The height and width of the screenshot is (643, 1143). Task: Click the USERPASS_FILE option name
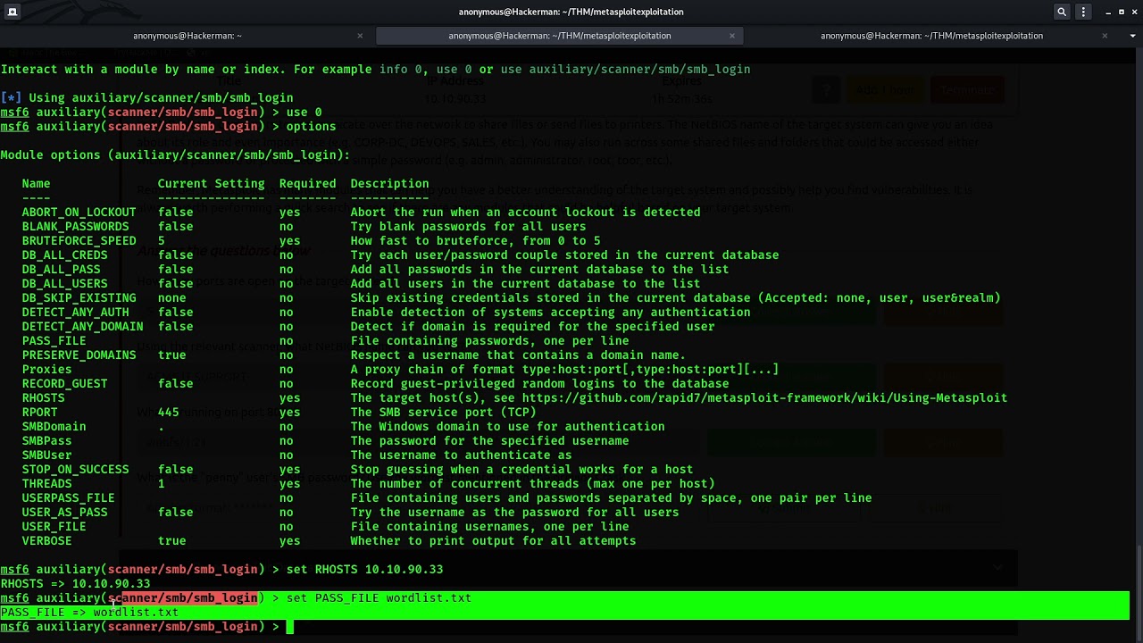(68, 498)
